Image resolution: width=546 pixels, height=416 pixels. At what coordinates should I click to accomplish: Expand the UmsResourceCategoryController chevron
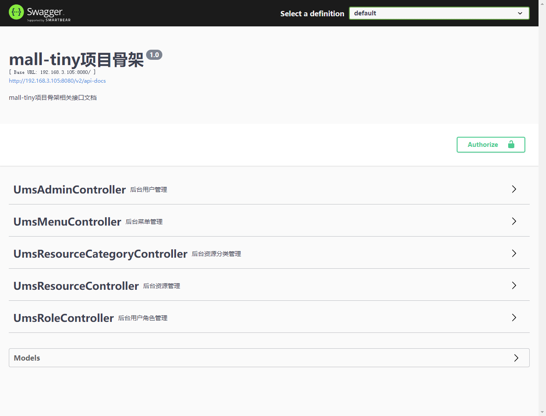[514, 253]
